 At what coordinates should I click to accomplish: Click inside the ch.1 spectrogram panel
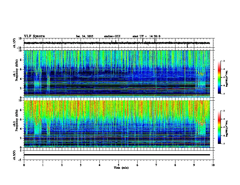[117, 74]
